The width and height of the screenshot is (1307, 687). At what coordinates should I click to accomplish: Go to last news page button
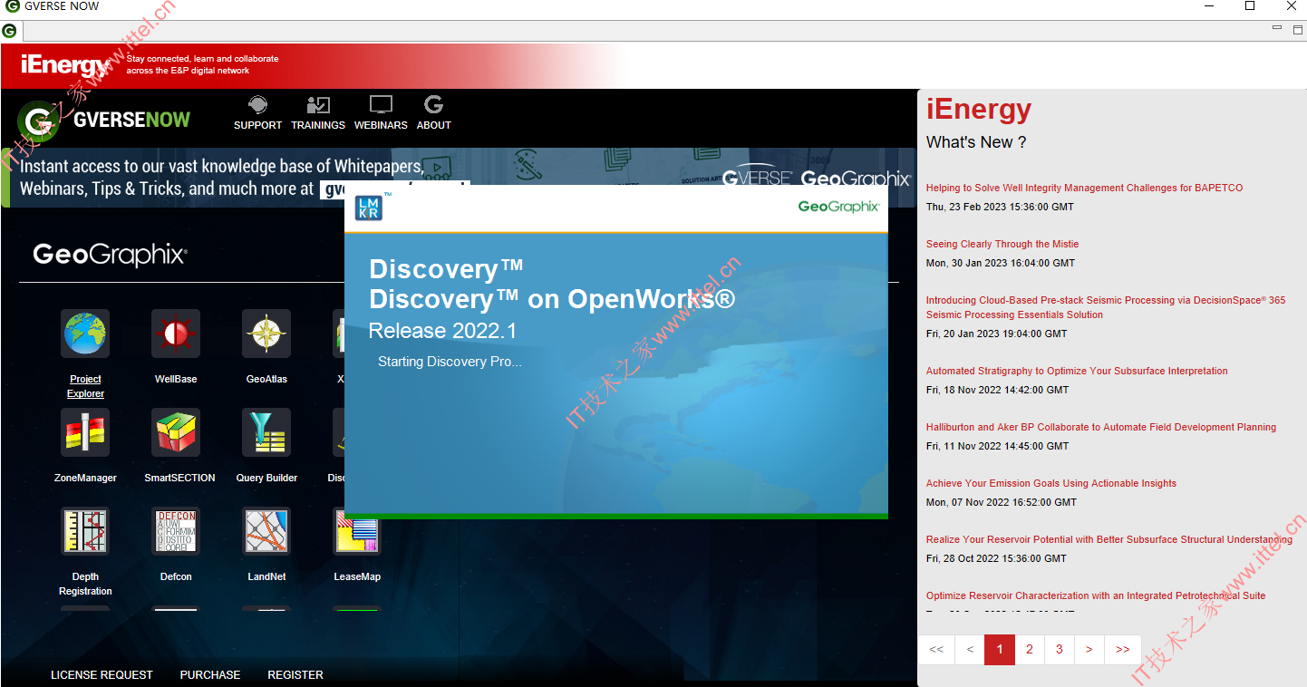pos(1122,650)
